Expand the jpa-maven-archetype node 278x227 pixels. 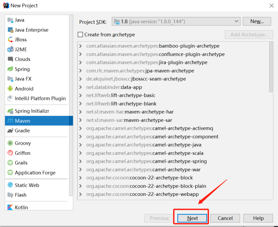[80, 70]
